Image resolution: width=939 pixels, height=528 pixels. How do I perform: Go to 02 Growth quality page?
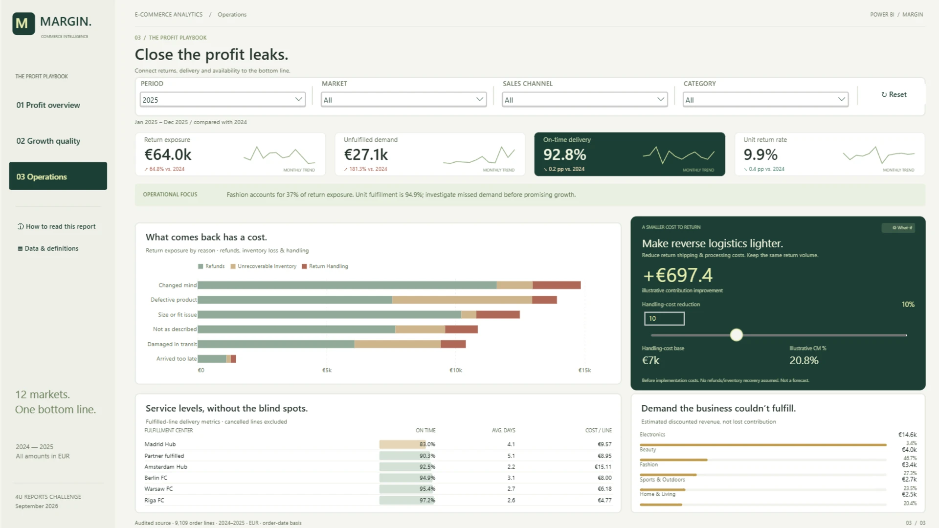(48, 141)
